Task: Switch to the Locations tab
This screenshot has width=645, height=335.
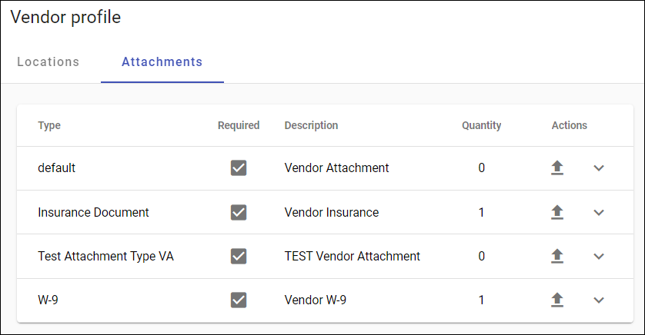Action: click(x=48, y=62)
